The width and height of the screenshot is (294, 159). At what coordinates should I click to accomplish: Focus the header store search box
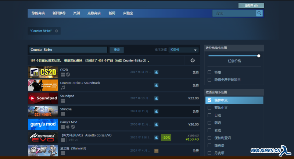(x=234, y=13)
